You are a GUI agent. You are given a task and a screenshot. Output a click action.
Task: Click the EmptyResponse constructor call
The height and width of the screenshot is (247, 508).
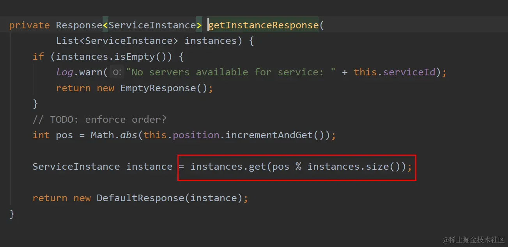(x=164, y=88)
